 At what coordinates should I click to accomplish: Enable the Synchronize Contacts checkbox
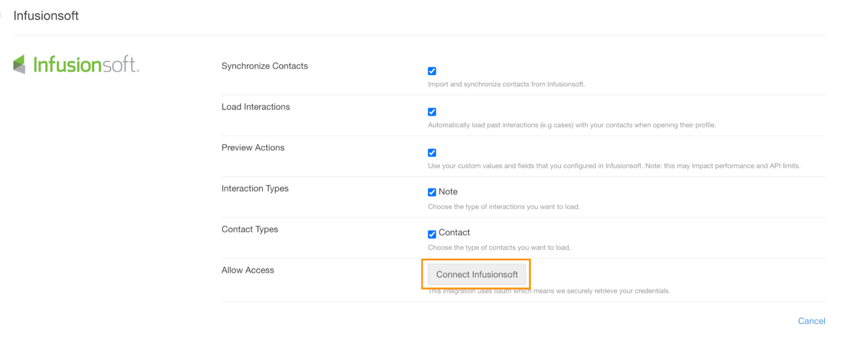coord(432,71)
